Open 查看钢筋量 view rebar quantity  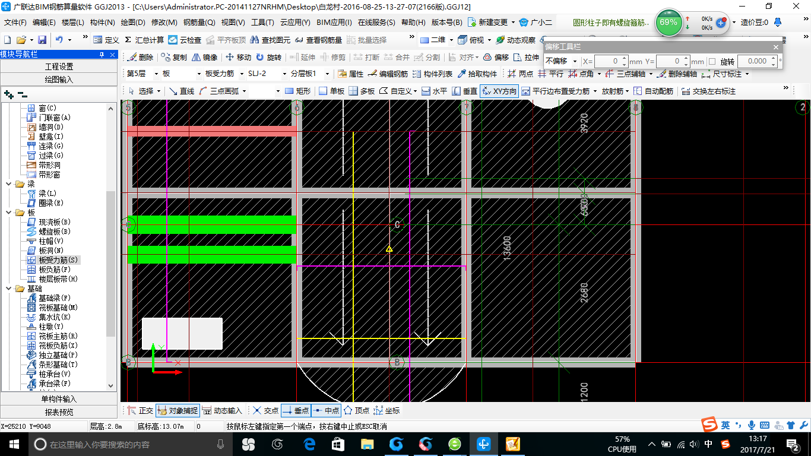pos(318,40)
